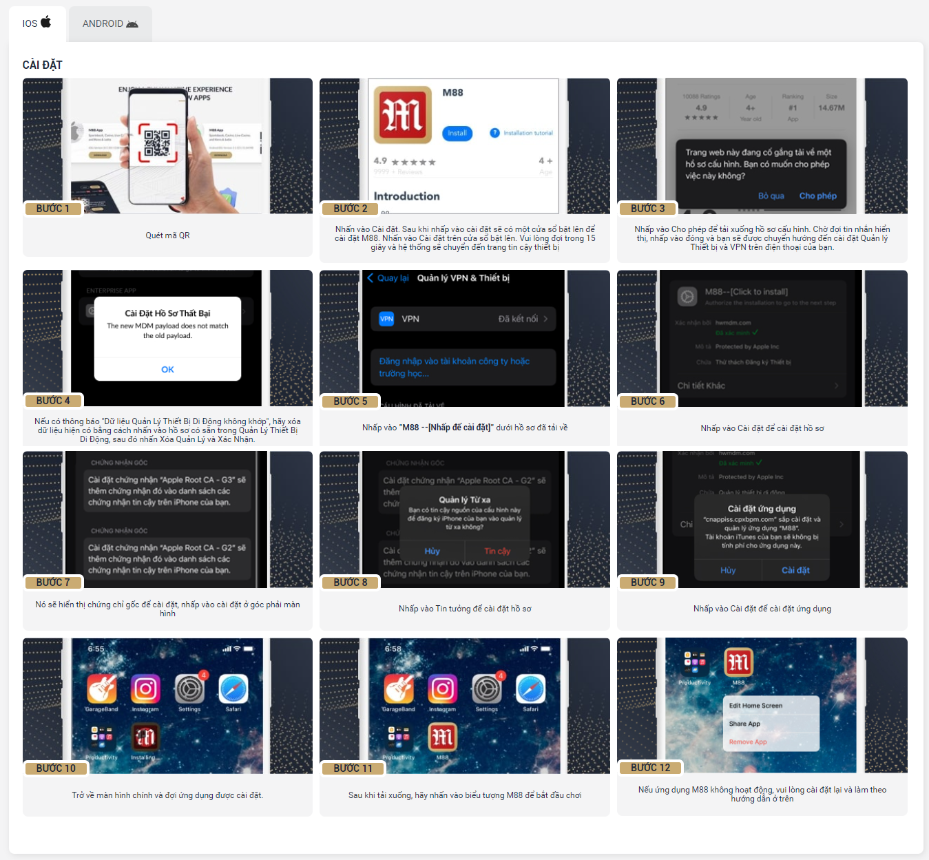Viewport: 929px width, 860px height.
Task: Click the blue Install button in step 2
Action: coord(457,133)
